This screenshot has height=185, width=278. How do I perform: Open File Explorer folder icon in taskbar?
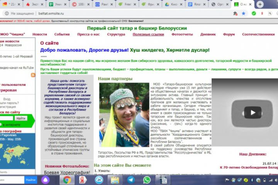tap(115, 180)
